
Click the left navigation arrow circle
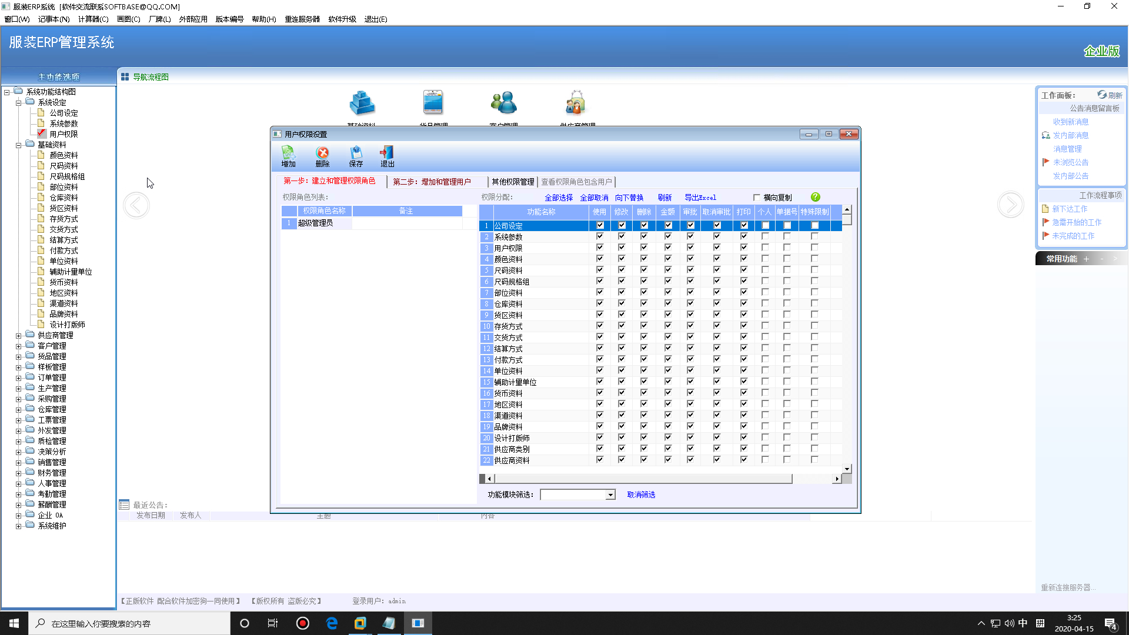[136, 205]
